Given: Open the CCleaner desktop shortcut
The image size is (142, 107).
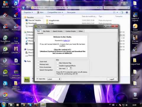Looking at the screenshot, I should tap(5, 27).
